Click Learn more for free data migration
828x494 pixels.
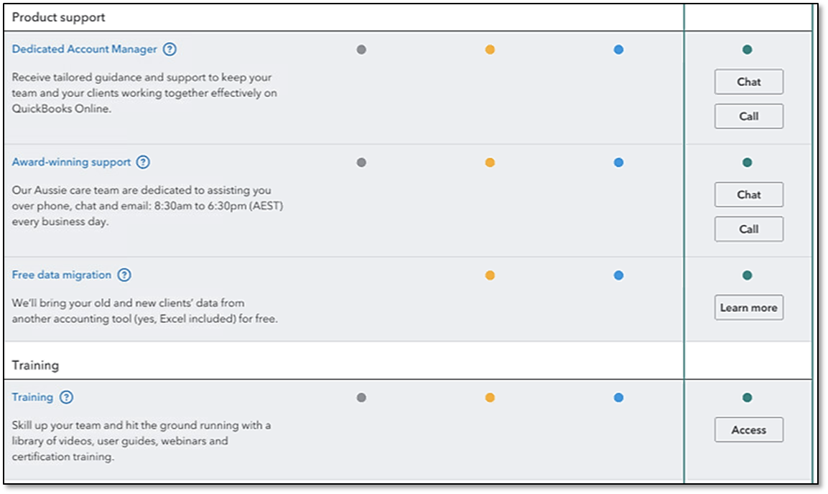[749, 308]
